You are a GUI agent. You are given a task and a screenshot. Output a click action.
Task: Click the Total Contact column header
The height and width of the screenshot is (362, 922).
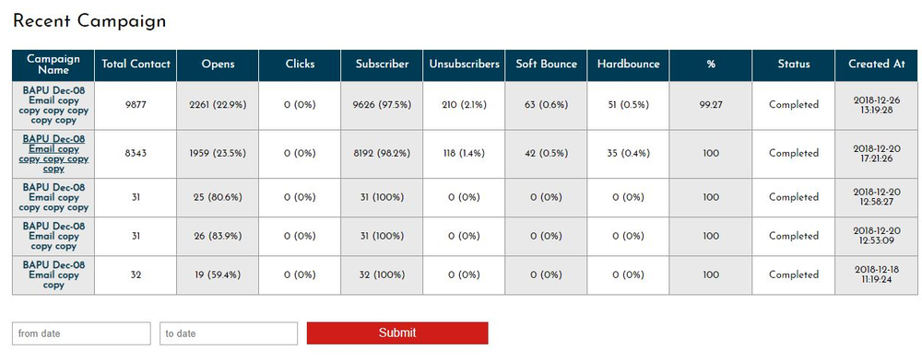[136, 64]
